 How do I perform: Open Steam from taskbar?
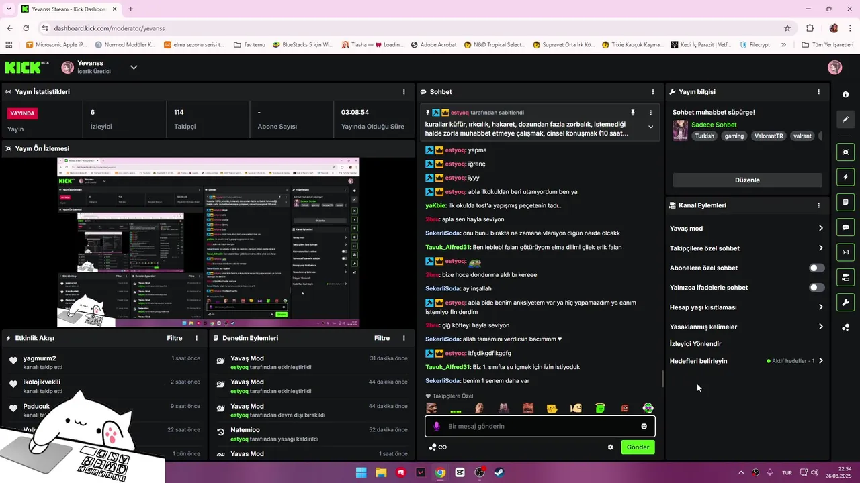click(499, 472)
